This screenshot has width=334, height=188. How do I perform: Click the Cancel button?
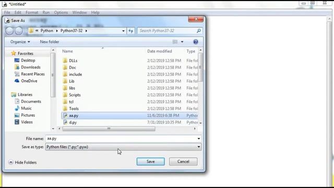[x=183, y=161]
